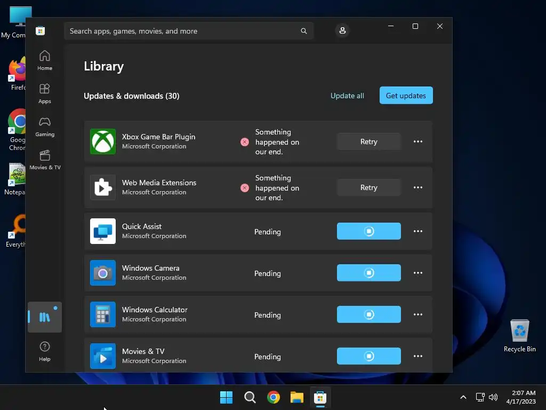Open Movies & TV sidebar section
This screenshot has width=546, height=410.
(45, 160)
